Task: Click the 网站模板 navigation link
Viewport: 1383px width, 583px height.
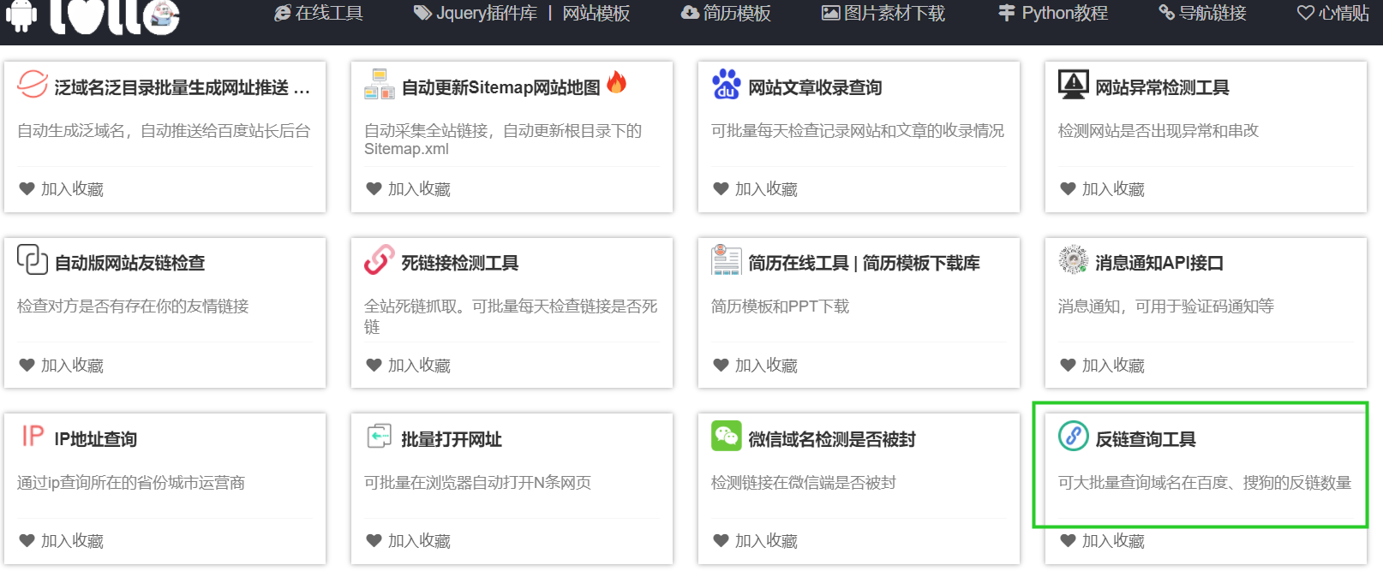Action: click(596, 14)
